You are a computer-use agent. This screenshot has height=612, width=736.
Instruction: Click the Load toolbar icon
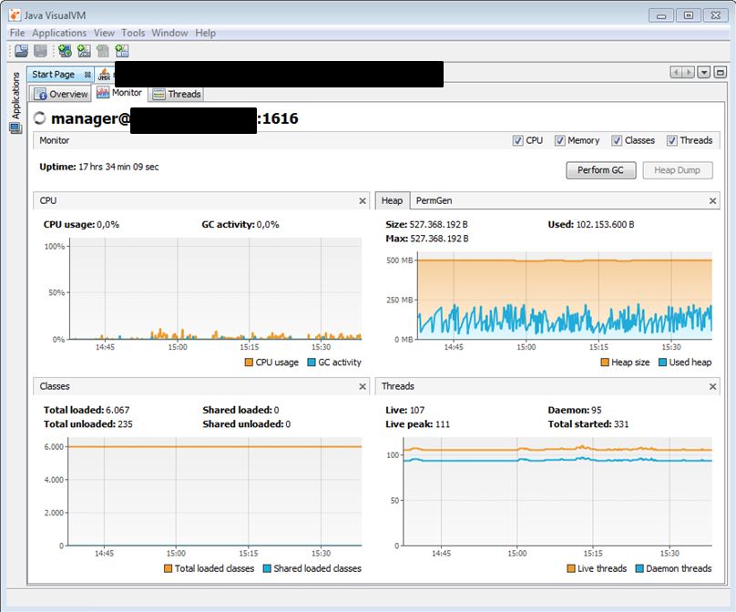click(x=22, y=51)
